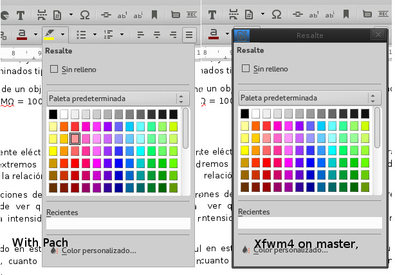Click the yellow highlight color marker icon
Viewport: 395px width, 275px height.
[x=49, y=35]
